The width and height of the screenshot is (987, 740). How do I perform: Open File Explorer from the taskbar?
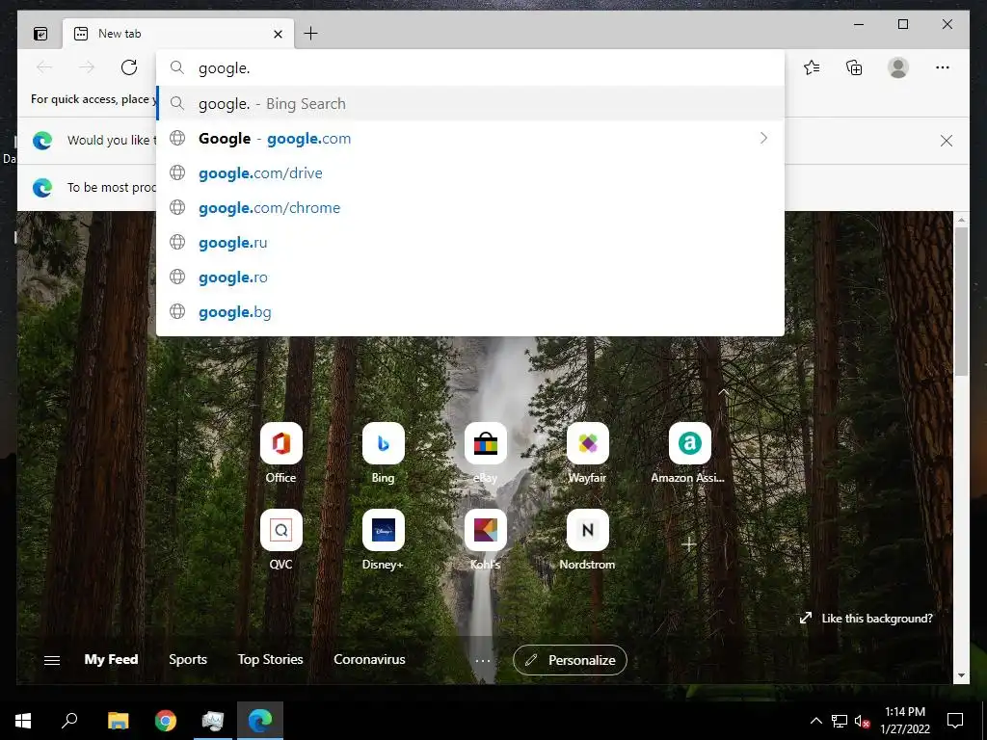click(118, 721)
